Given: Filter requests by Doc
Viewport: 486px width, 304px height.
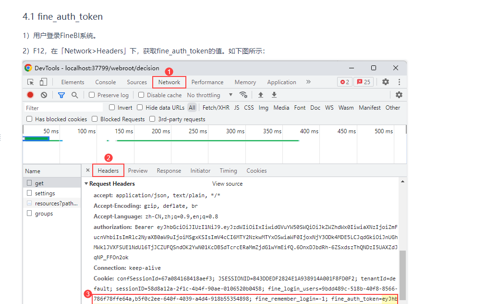Looking at the screenshot, I should pos(315,107).
